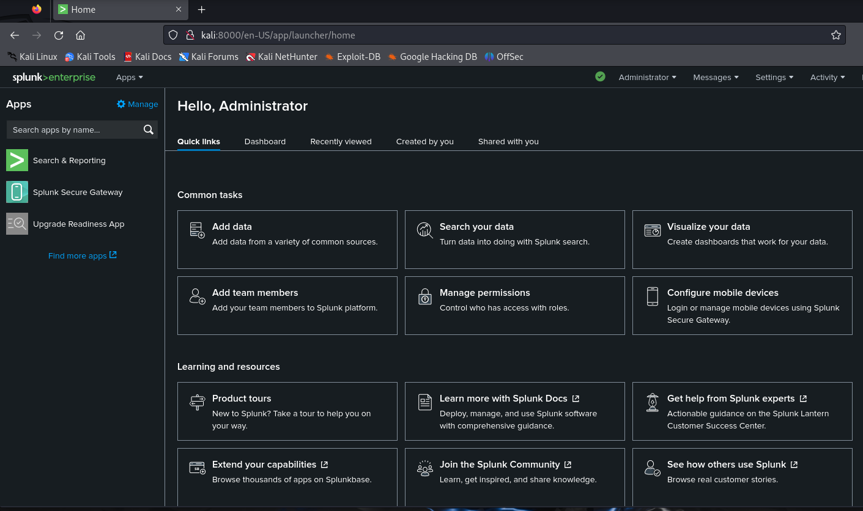Open the Kali Linux bookmark
Viewport: 863px width, 511px height.
tap(32, 57)
